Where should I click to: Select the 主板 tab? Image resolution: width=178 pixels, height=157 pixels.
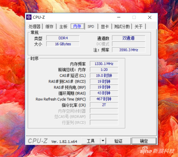tap(63, 27)
